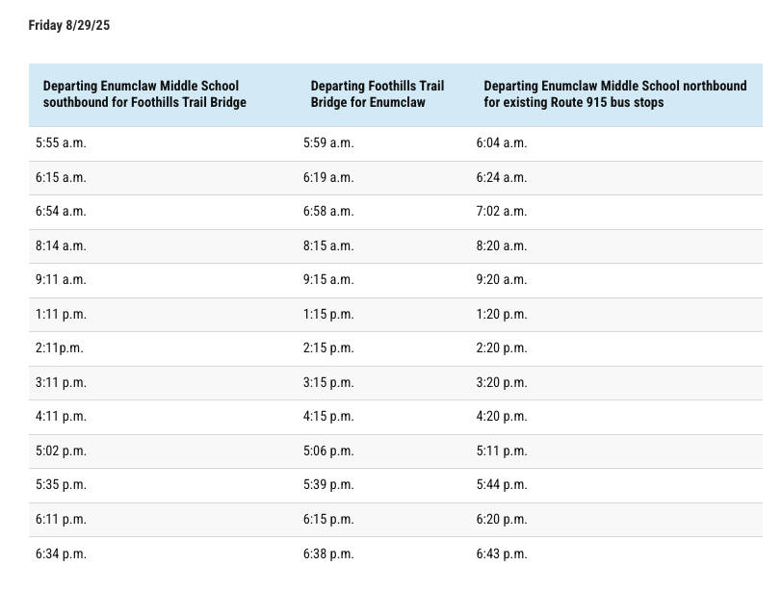Select the 5:44 p.m. northbound departure time

501,485
